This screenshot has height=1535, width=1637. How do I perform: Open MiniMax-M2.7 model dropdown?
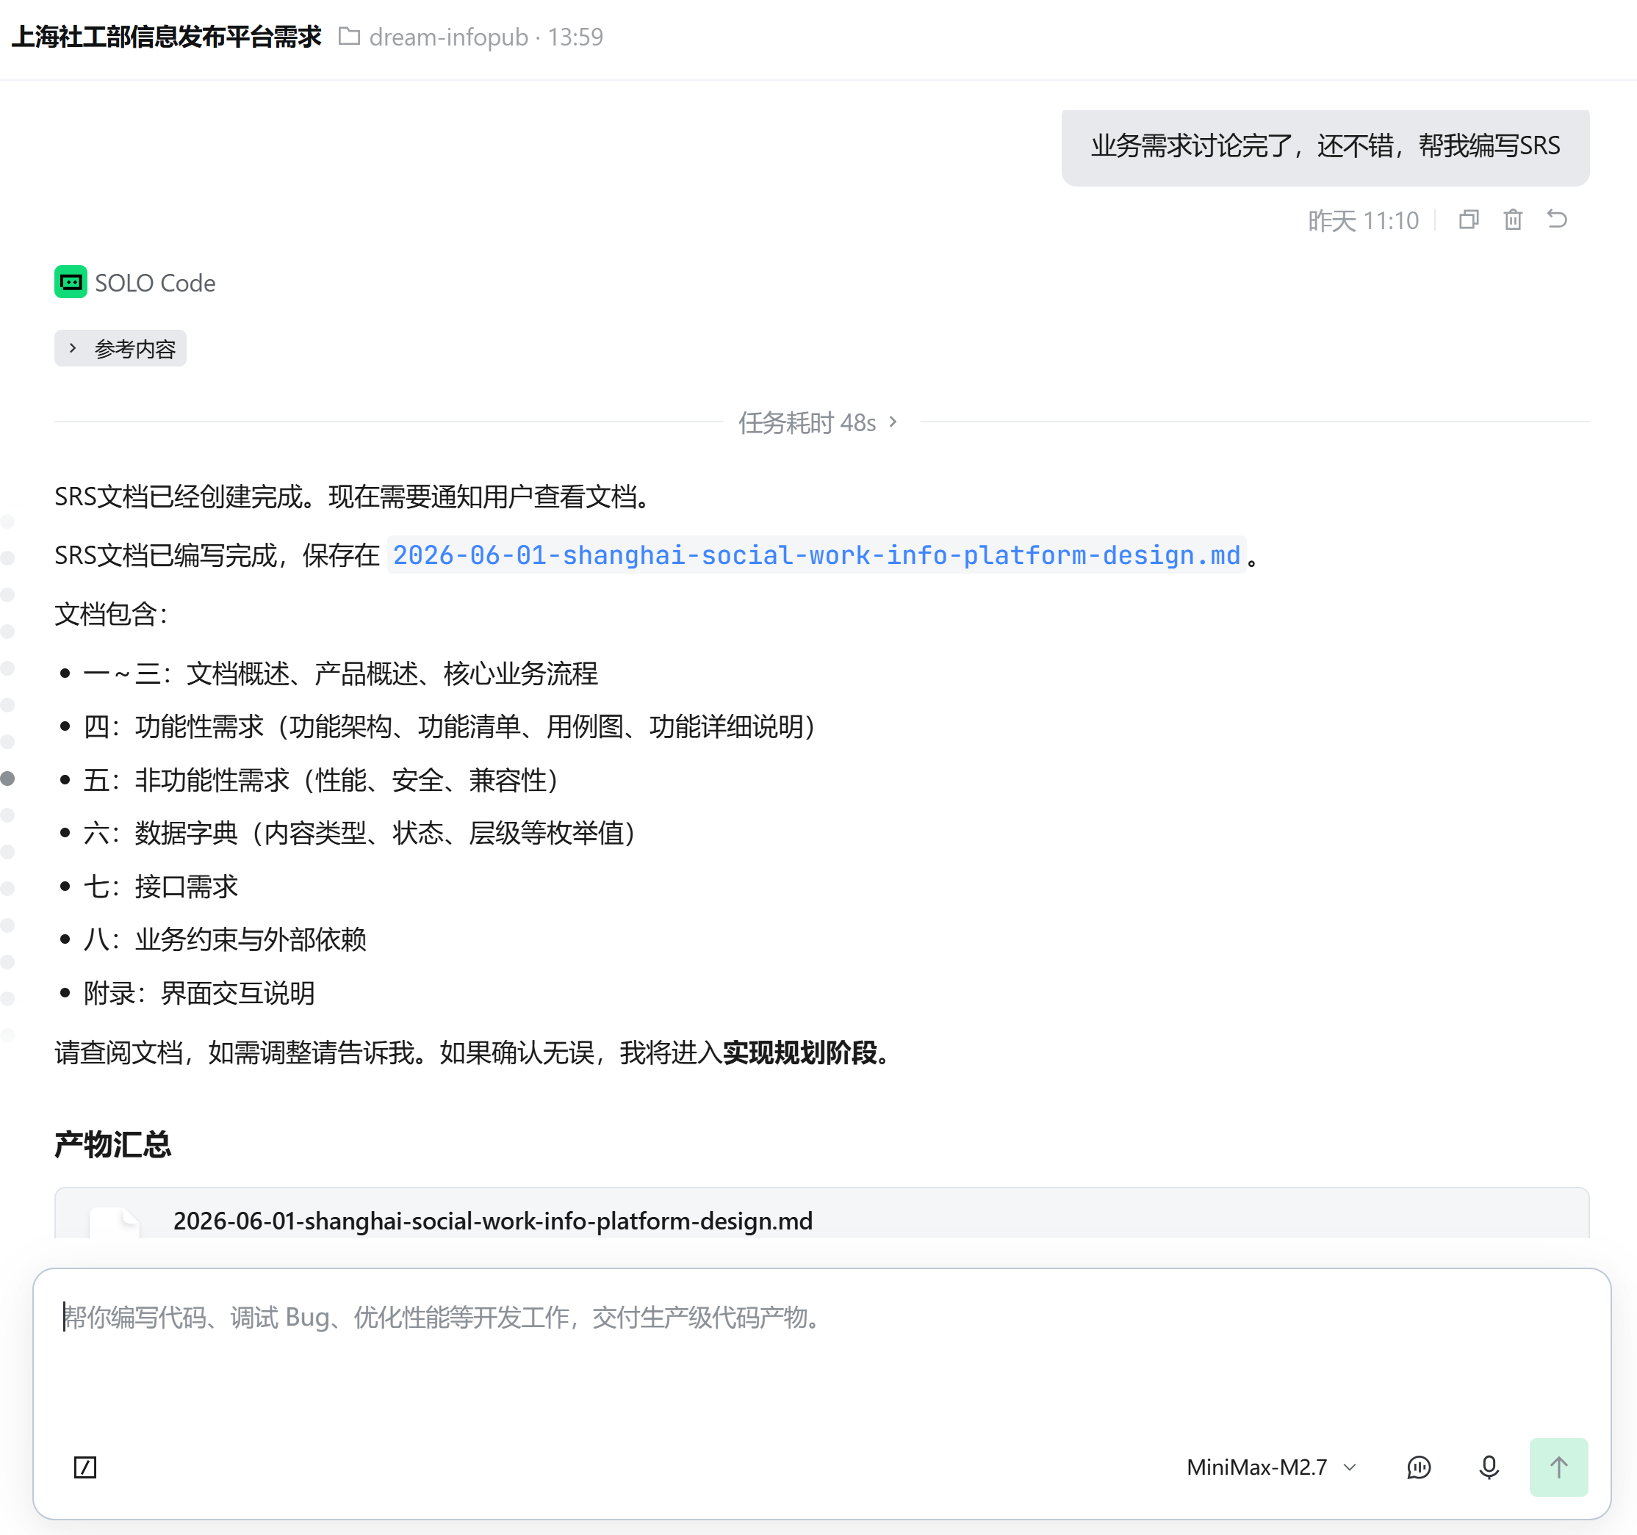coord(1270,1467)
